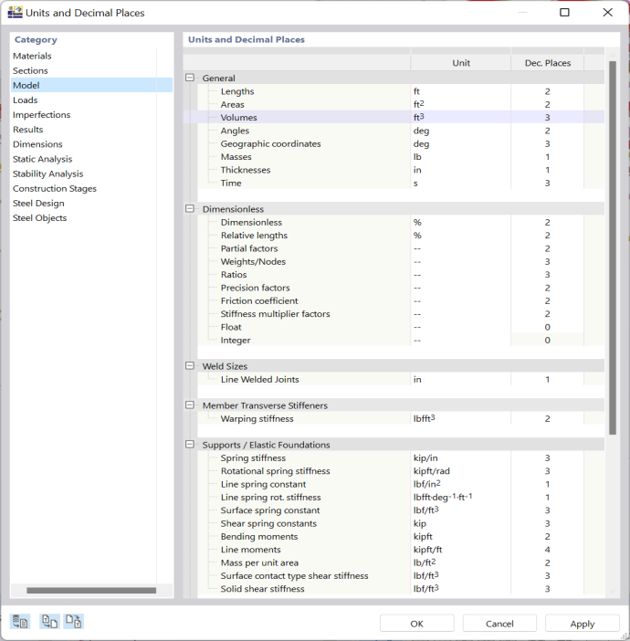Open the 'deg' unit cell for Angles
The height and width of the screenshot is (641, 630).
click(x=460, y=131)
